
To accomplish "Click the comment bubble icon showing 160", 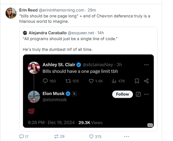I will click(x=45, y=81).
